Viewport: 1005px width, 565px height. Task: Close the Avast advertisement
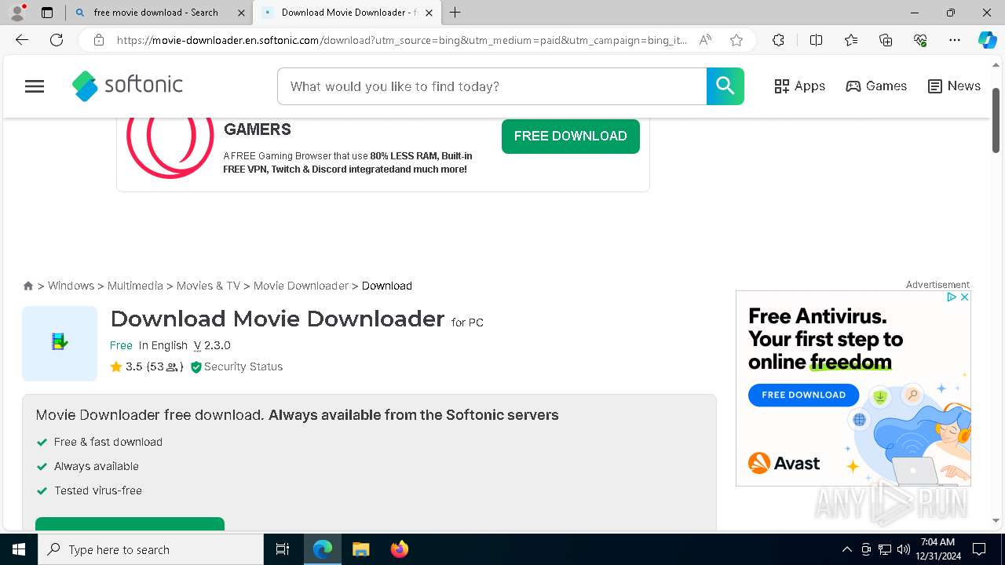pyautogui.click(x=964, y=297)
